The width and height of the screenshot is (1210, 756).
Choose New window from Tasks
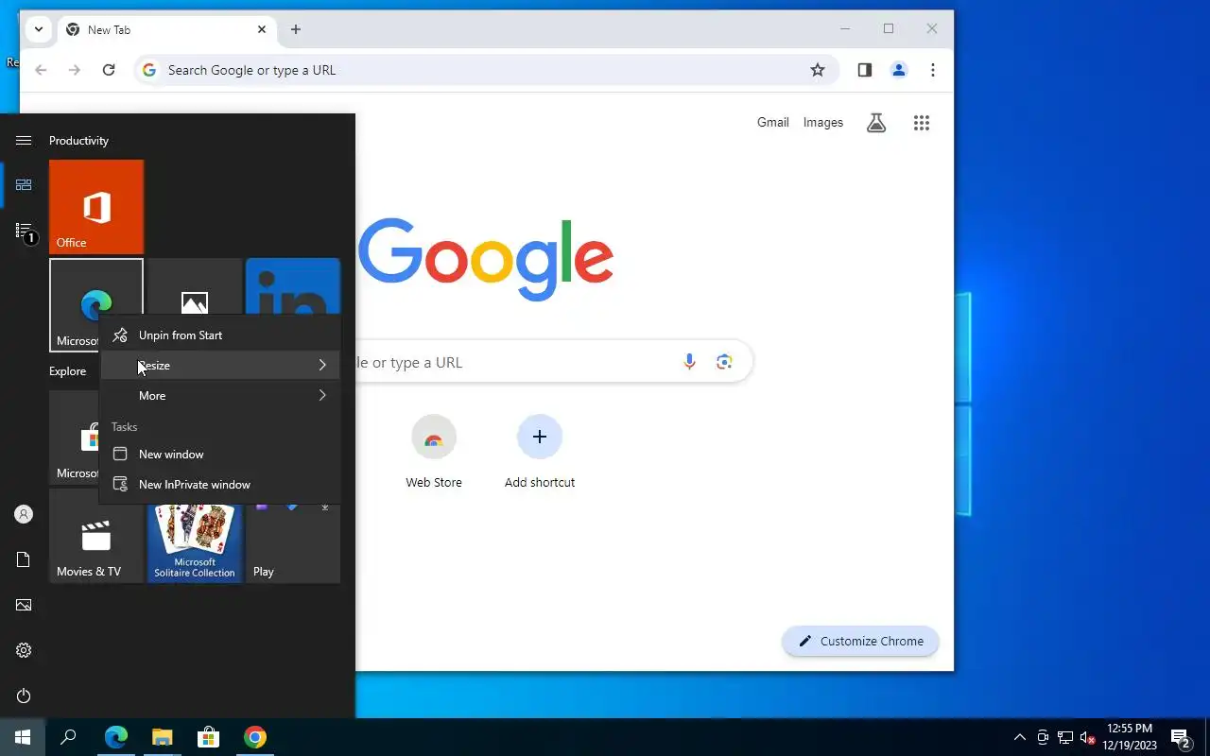coord(219,455)
